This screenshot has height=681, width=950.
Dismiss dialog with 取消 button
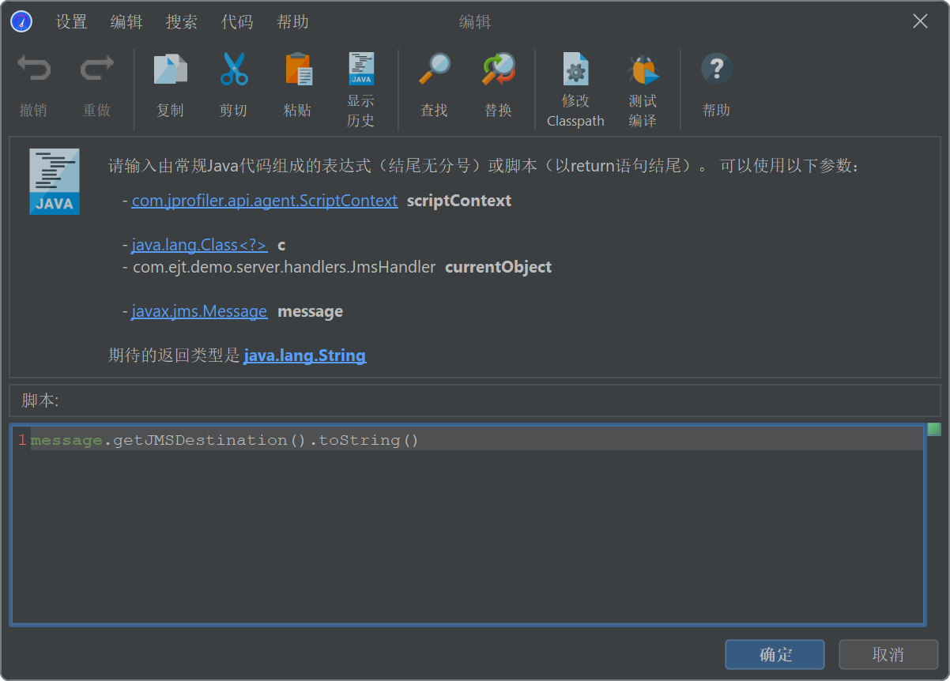888,654
